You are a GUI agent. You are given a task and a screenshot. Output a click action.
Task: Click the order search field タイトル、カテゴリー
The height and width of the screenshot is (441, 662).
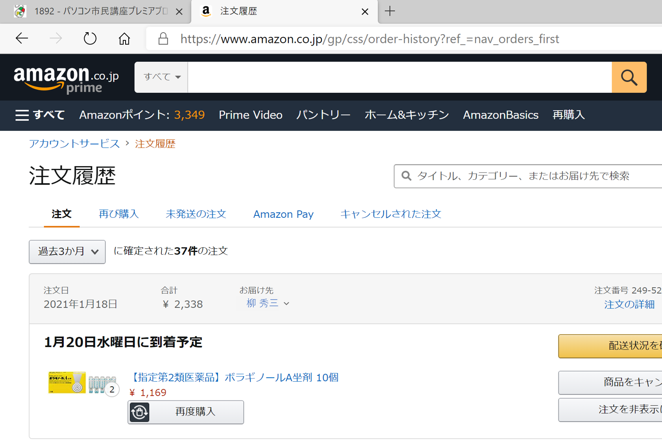[528, 176]
